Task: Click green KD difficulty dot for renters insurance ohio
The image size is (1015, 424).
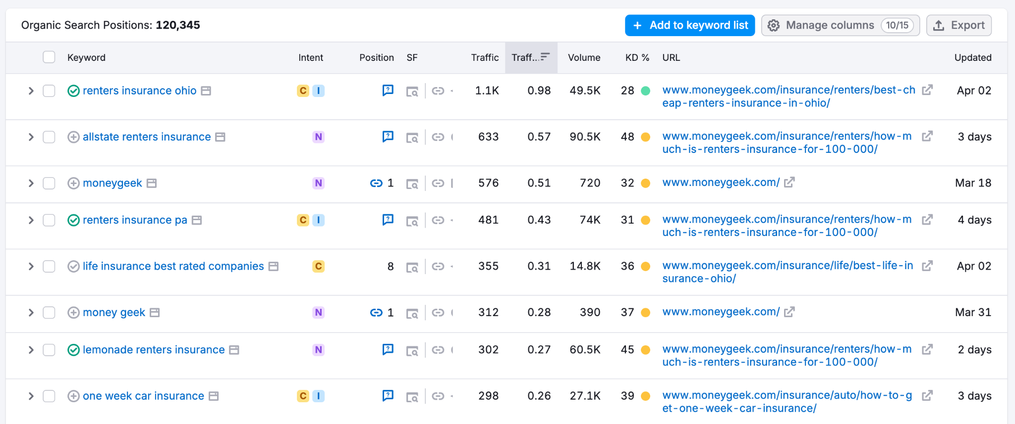Action: 645,91
